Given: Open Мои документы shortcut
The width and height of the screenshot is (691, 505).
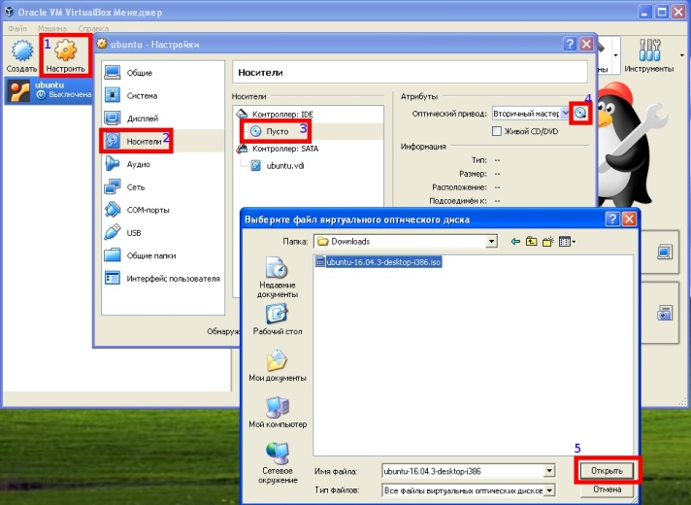Looking at the screenshot, I should pos(278,366).
